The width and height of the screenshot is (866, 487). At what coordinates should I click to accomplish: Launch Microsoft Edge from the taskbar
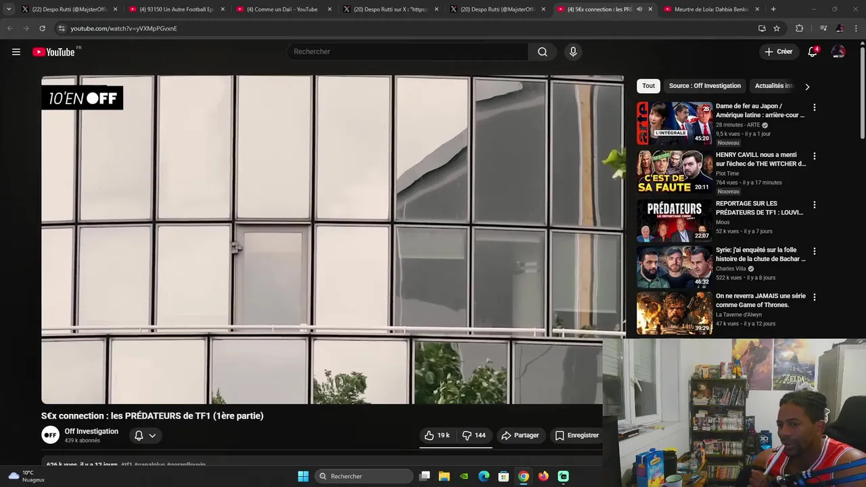(x=484, y=476)
